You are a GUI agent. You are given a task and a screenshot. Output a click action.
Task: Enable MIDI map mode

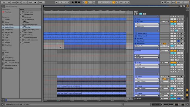pyautogui.click(x=173, y=2)
